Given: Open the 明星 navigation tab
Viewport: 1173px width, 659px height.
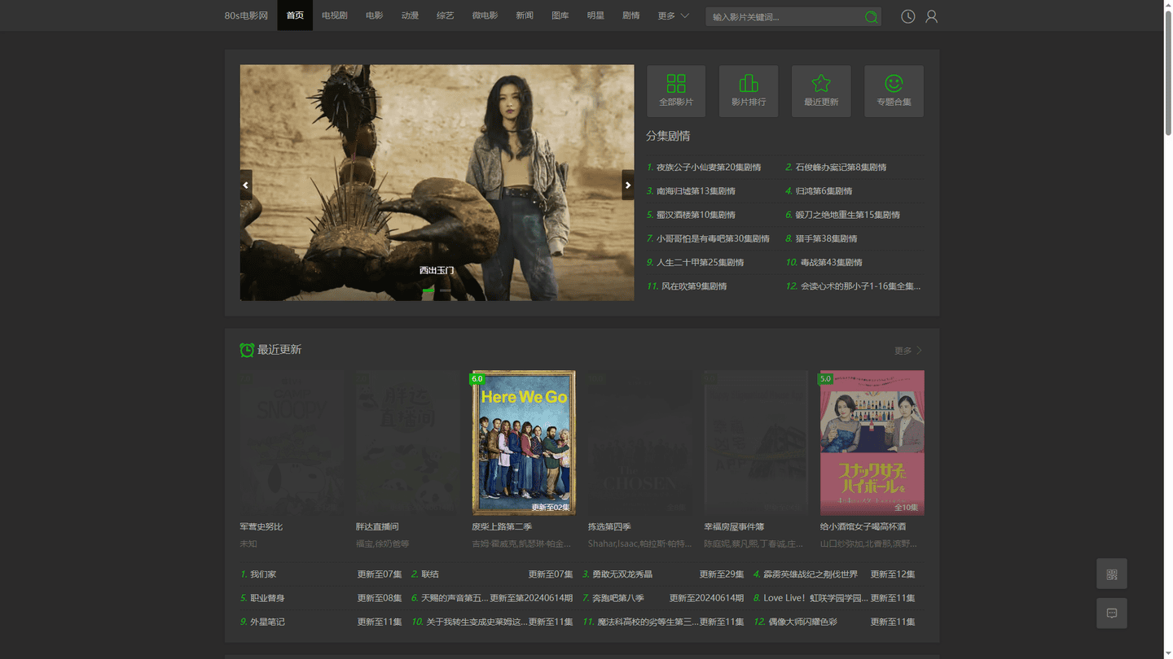Looking at the screenshot, I should (x=595, y=15).
